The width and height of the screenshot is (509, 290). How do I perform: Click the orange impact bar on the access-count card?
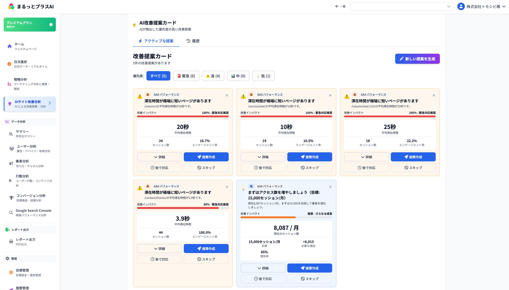(268, 217)
